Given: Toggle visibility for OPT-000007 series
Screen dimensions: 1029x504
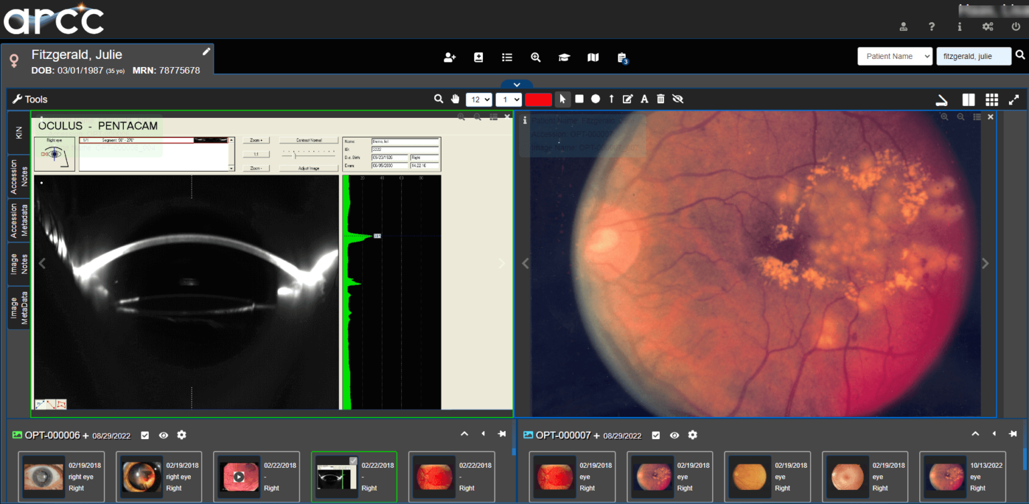Looking at the screenshot, I should (674, 435).
